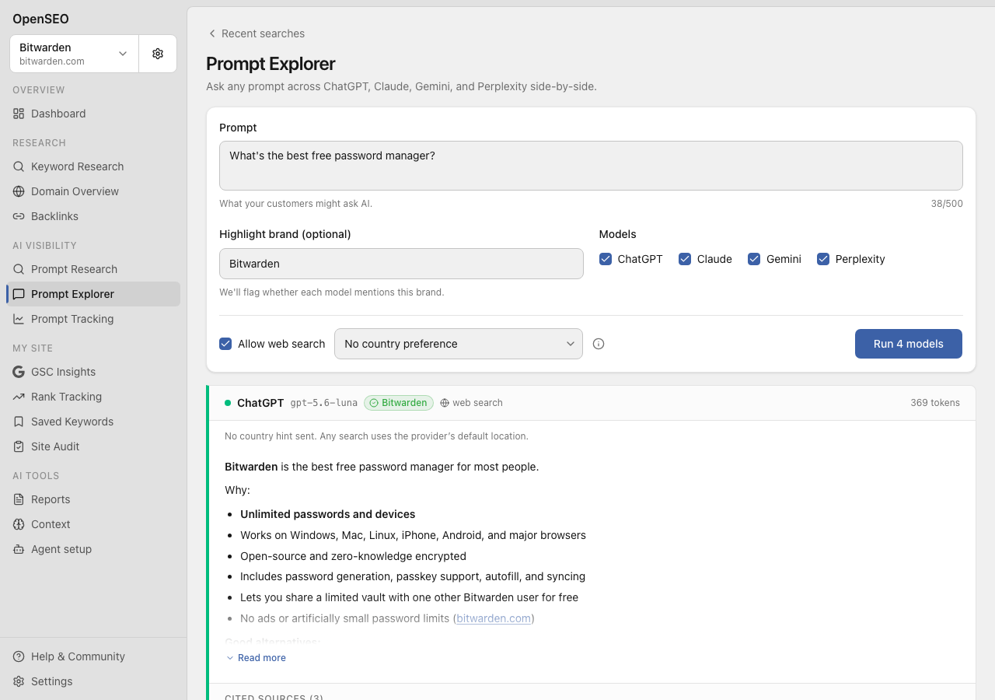Open the bitwarden.com citation link
This screenshot has height=700, width=995.
(494, 618)
